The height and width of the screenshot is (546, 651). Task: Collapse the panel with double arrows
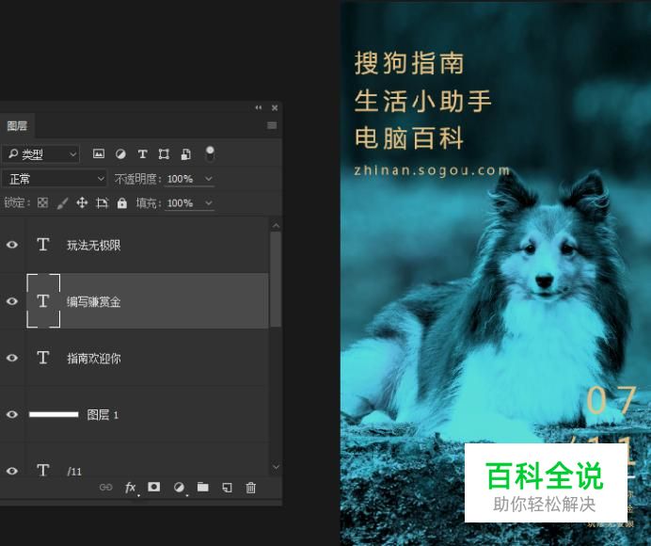259,107
